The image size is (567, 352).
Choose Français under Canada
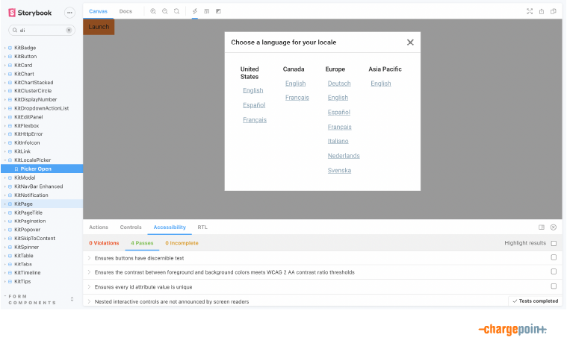point(297,98)
